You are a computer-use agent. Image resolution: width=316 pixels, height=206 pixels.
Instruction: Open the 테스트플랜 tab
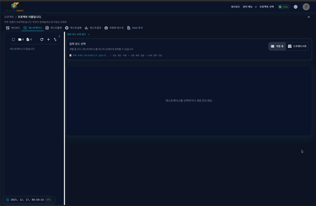54,28
